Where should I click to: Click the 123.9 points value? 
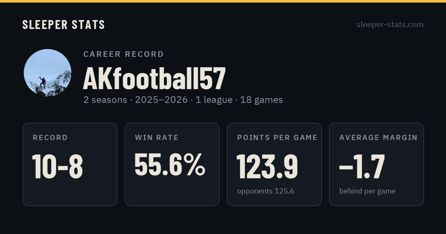(x=268, y=166)
